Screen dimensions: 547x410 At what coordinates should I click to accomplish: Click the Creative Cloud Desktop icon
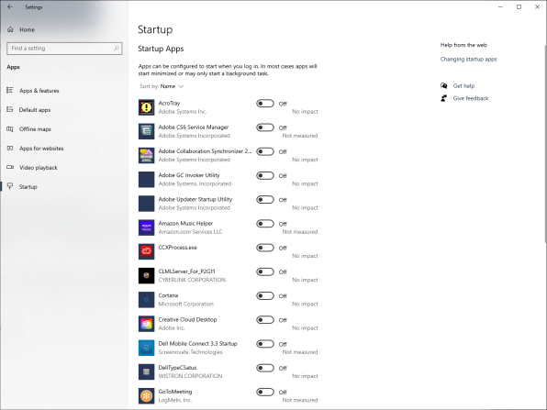coord(146,324)
